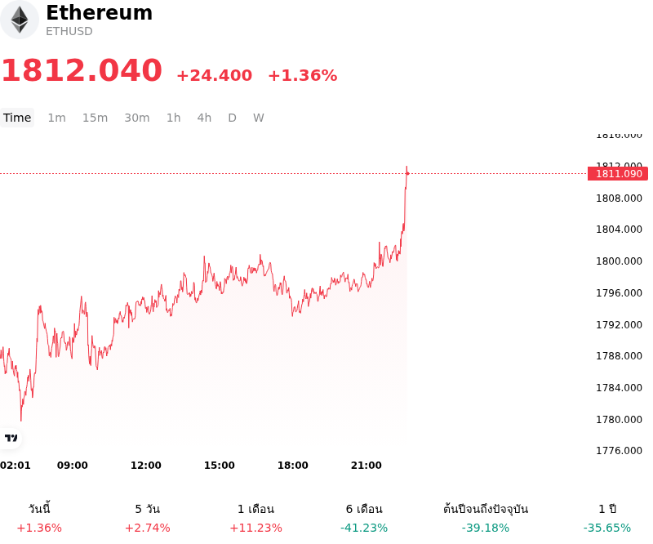
Task: Switch to the 15m interval
Action: tap(95, 118)
